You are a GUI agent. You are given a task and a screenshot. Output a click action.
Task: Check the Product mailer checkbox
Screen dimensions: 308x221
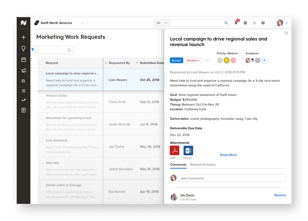pyautogui.click(x=41, y=95)
